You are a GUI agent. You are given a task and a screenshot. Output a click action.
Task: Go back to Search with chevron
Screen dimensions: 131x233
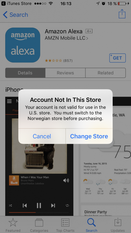[15, 15]
